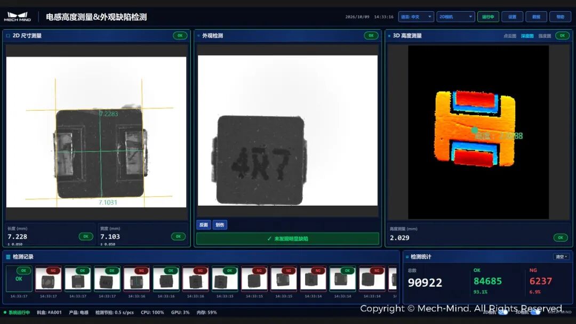Click the OK count 84685
This screenshot has height=324, width=576.
(x=487, y=281)
